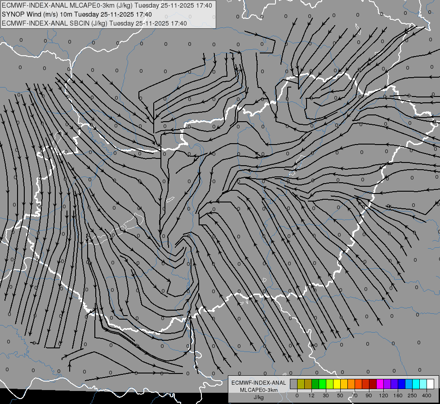Select the SYNOP Wind 10m header line
This screenshot has height=404, width=440.
coord(76,14)
